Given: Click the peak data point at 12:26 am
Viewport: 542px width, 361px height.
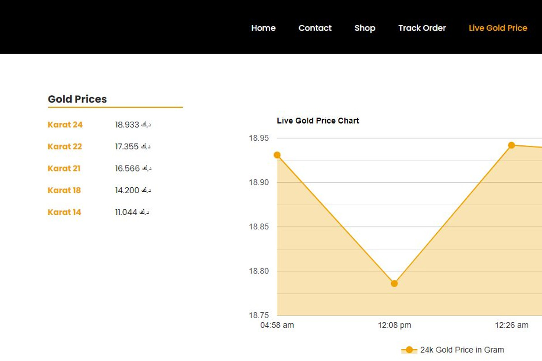Looking at the screenshot, I should coord(512,145).
